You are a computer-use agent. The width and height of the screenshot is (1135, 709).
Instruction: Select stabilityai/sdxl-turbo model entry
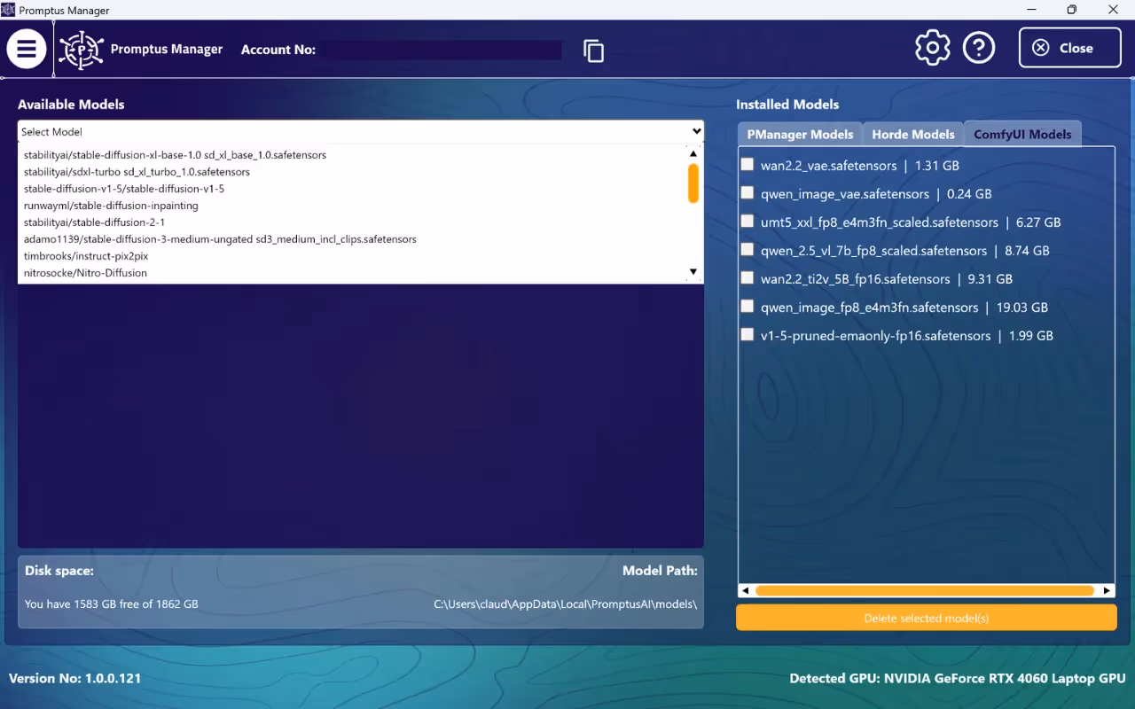pyautogui.click(x=137, y=172)
